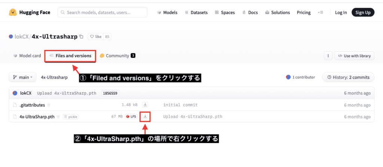Download the 4x-UltraSharp.pth file
Viewport: 383px width, 167px height.
[x=145, y=117]
